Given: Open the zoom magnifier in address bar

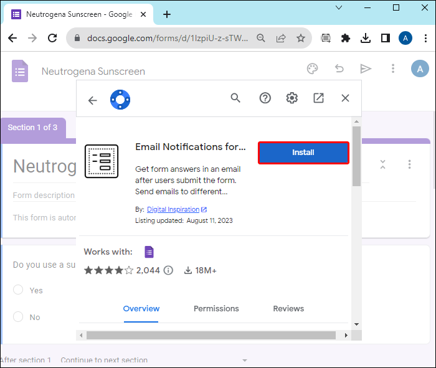Looking at the screenshot, I should click(x=261, y=38).
